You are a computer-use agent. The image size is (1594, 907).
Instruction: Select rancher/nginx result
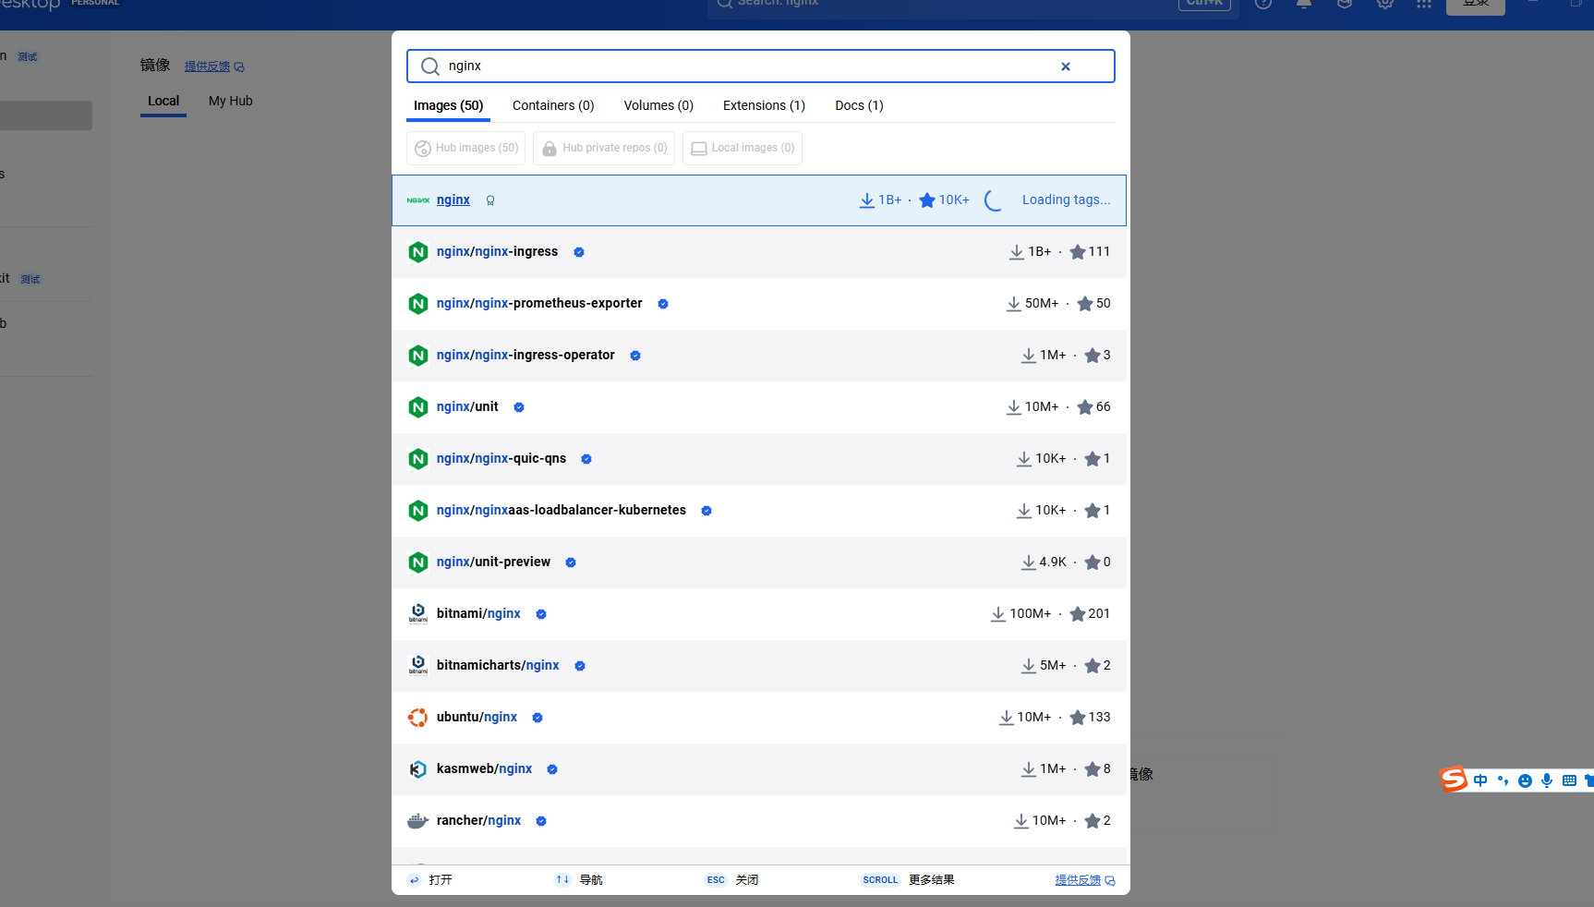pyautogui.click(x=759, y=821)
